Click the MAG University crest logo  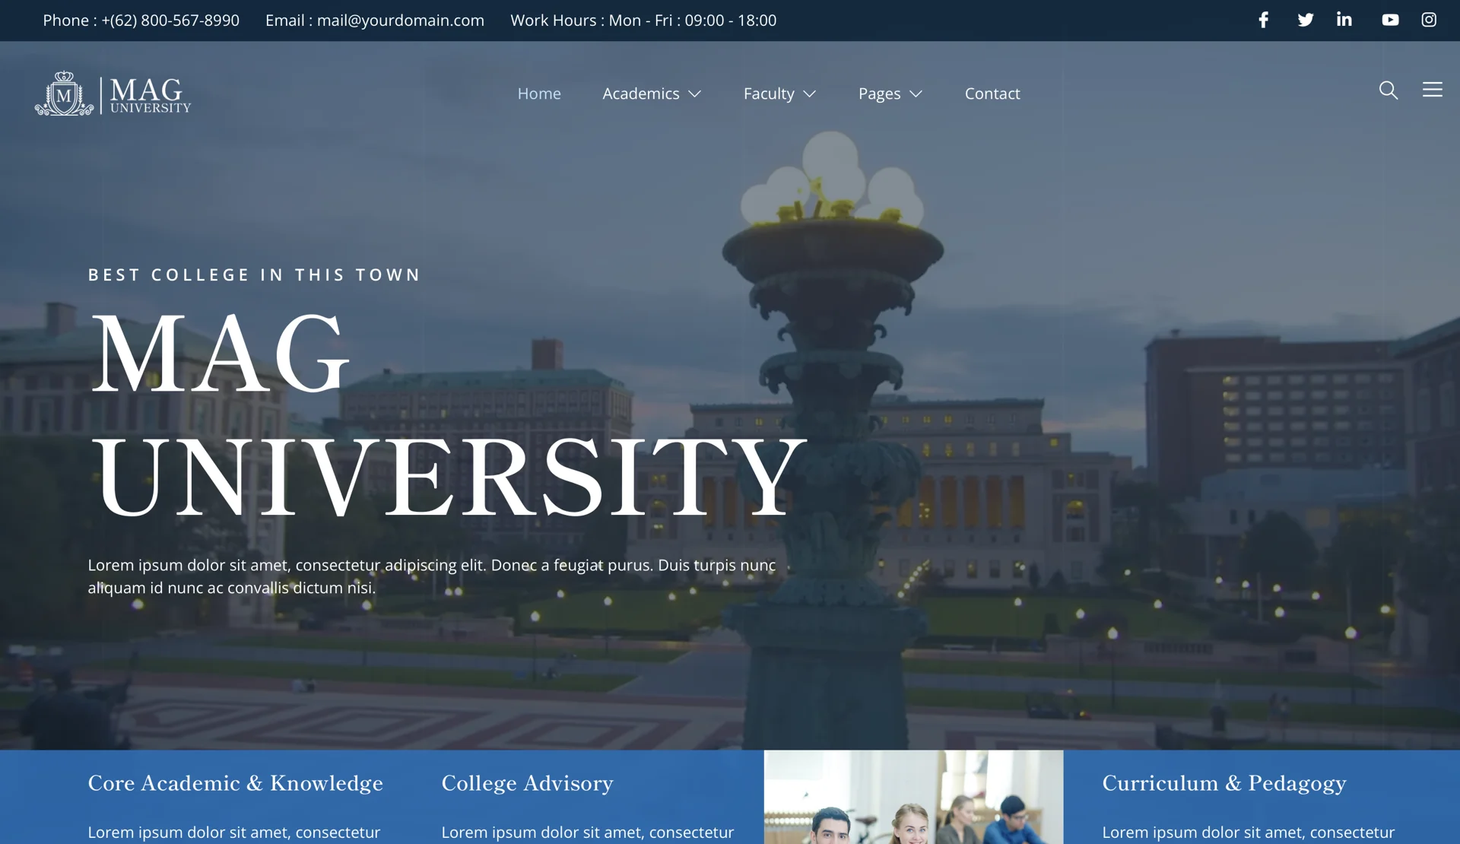(x=65, y=94)
